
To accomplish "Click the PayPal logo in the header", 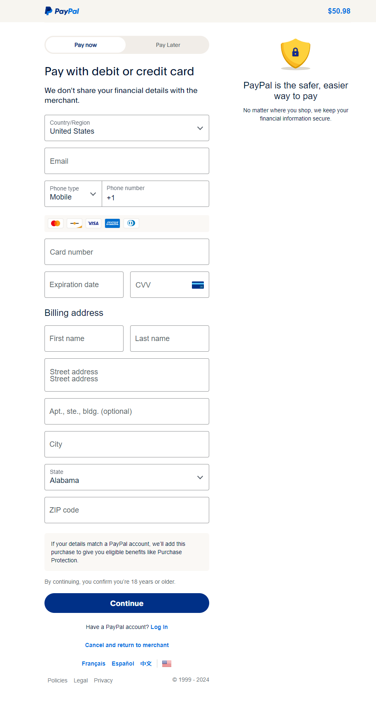I will pos(62,11).
